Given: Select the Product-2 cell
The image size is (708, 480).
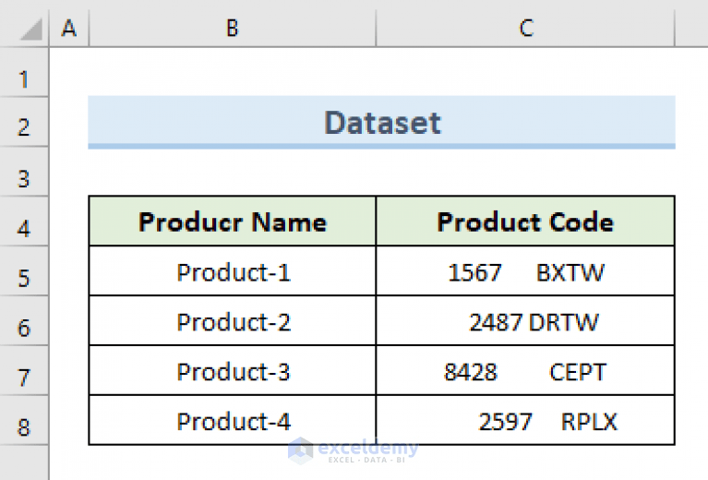Looking at the screenshot, I should (232, 320).
